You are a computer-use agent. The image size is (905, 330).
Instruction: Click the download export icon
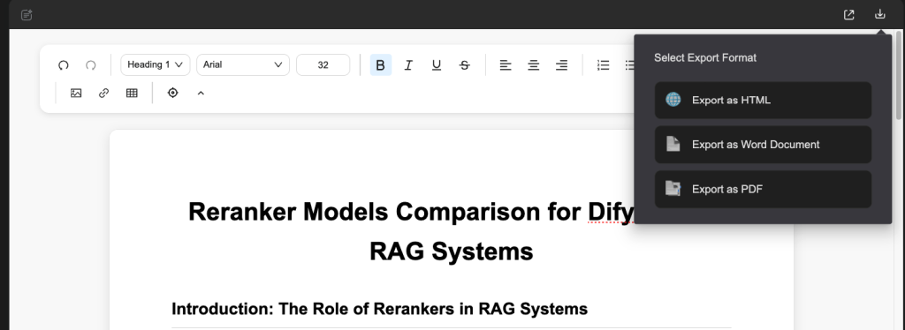879,14
